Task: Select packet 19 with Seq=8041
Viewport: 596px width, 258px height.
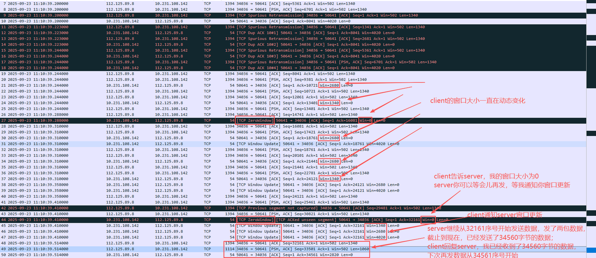Action: pos(298,74)
